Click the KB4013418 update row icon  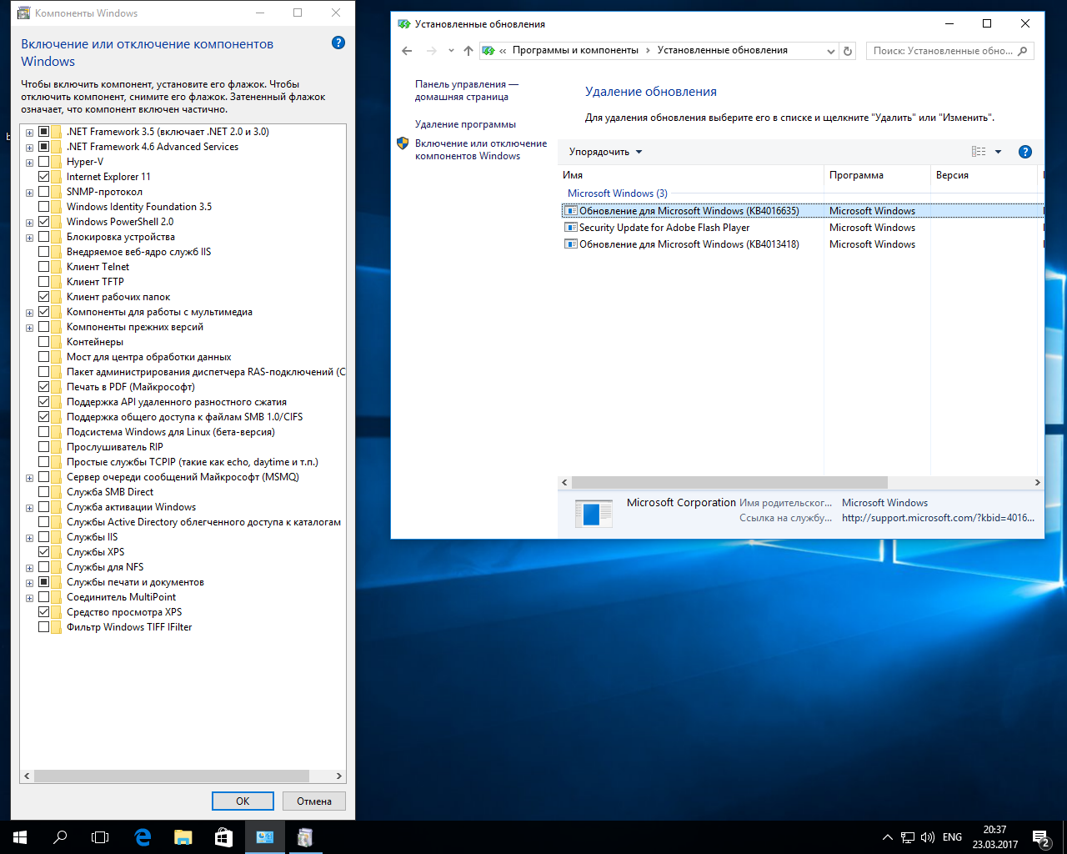(x=571, y=244)
